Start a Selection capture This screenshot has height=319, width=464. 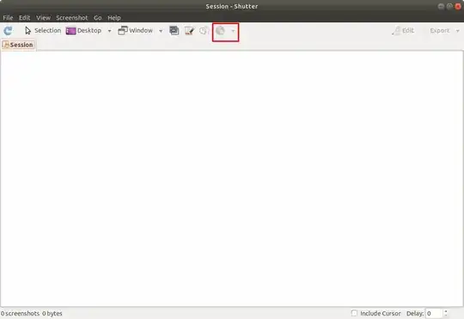tap(43, 30)
